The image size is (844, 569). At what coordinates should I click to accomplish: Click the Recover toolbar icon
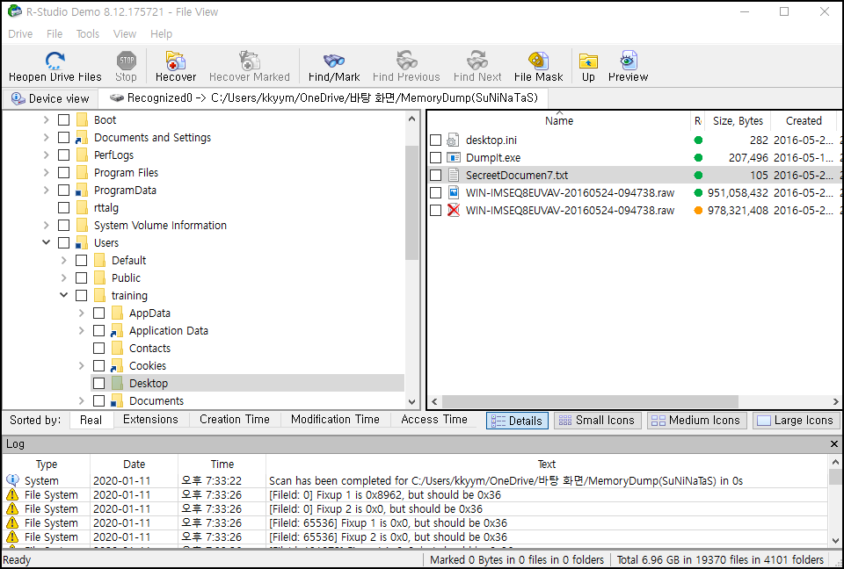176,61
